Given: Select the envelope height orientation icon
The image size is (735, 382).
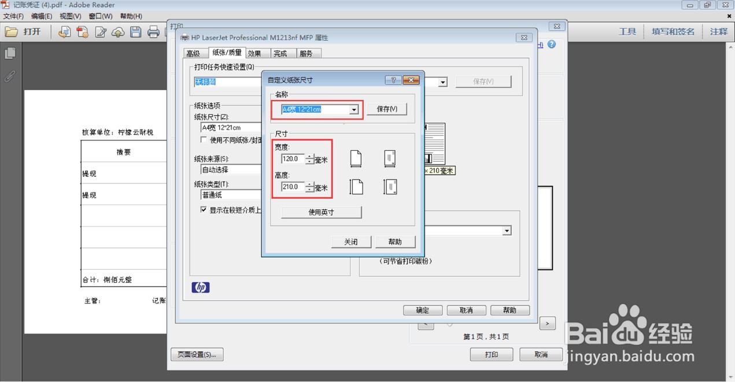Looking at the screenshot, I should tap(390, 186).
